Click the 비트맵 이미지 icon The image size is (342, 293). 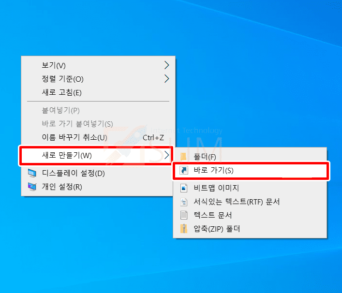pos(184,188)
